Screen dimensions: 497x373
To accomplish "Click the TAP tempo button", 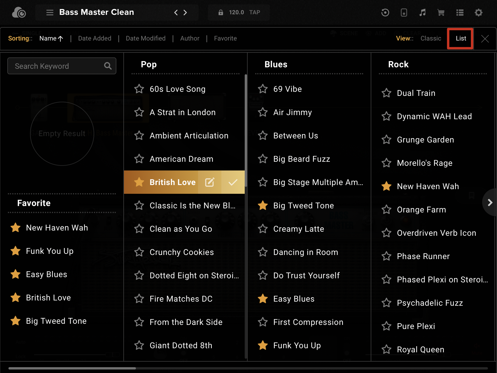I will coord(254,13).
